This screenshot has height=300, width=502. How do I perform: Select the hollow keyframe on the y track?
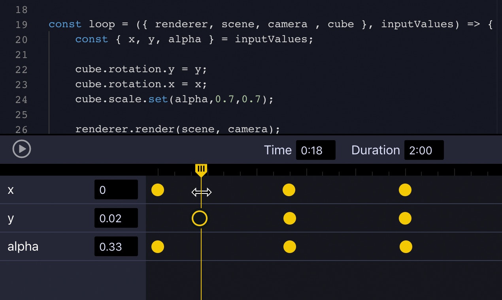coord(200,218)
